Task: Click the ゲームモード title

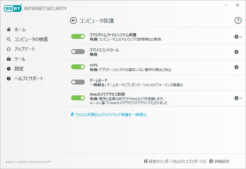Action: pos(98,80)
